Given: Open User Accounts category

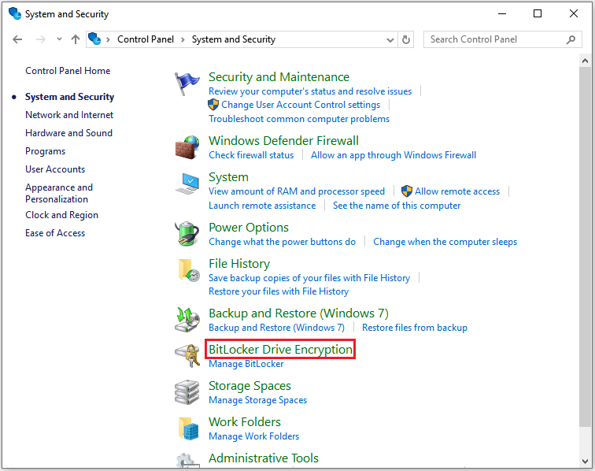Looking at the screenshot, I should tap(55, 169).
